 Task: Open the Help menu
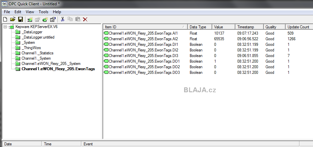pos(57,12)
